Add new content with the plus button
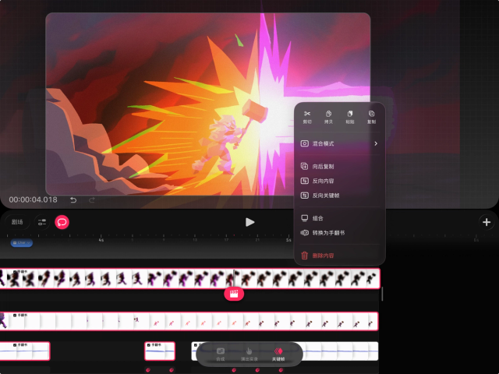 tap(487, 222)
